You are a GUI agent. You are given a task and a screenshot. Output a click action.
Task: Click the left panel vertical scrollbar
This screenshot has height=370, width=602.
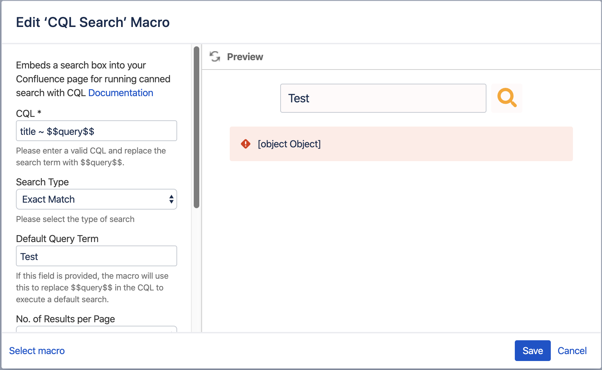click(197, 127)
